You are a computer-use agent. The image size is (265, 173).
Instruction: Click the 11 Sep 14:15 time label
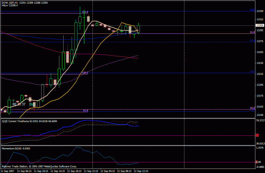coord(58,171)
